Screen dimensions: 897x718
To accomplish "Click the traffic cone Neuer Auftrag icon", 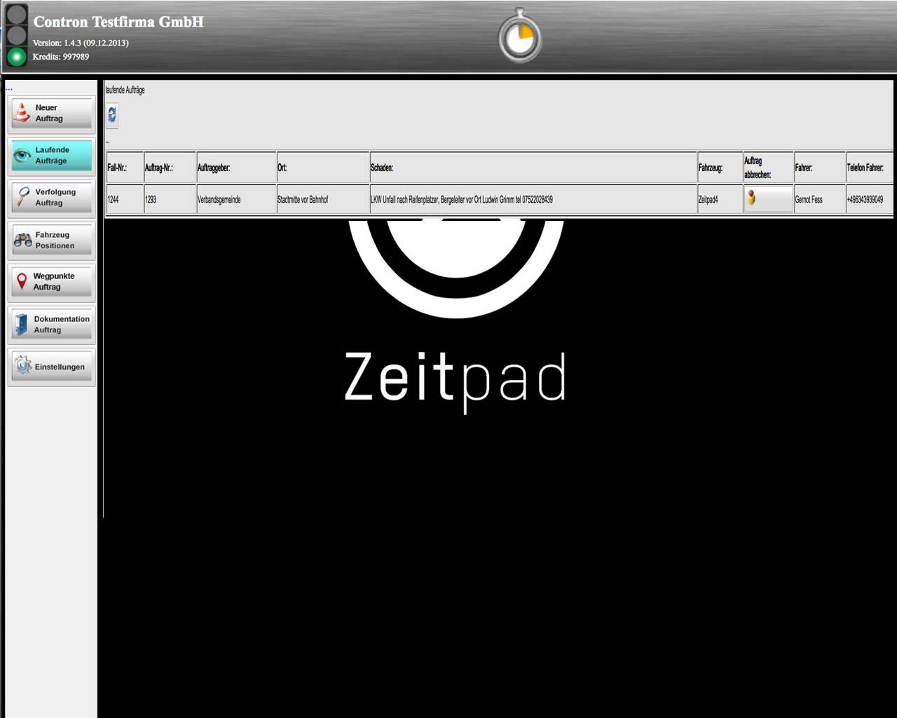I will click(x=22, y=113).
